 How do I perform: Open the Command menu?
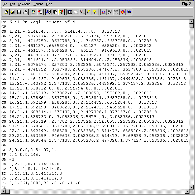coord(24,4)
